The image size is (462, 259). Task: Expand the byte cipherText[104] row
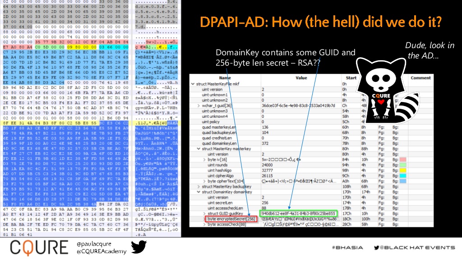(204, 181)
